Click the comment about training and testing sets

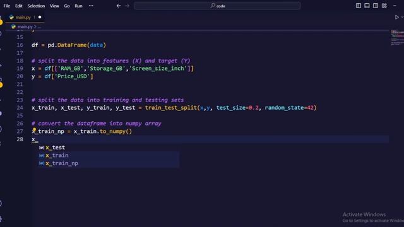click(x=108, y=100)
